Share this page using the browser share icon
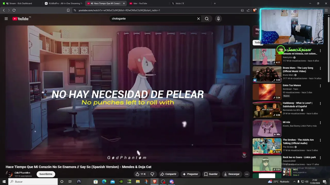The image size is (330, 185). click(248, 10)
